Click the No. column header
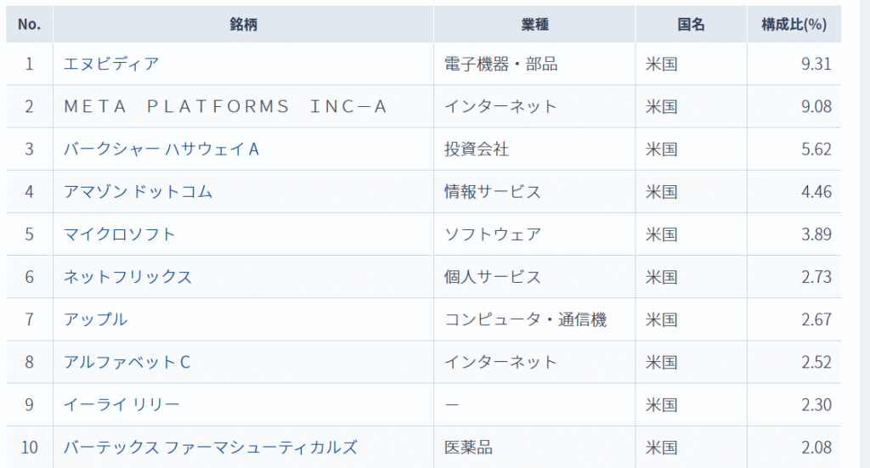870x468 pixels. 29,24
